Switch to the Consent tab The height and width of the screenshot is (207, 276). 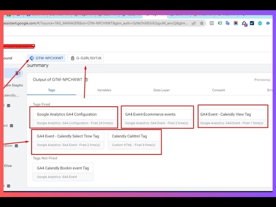click(218, 90)
